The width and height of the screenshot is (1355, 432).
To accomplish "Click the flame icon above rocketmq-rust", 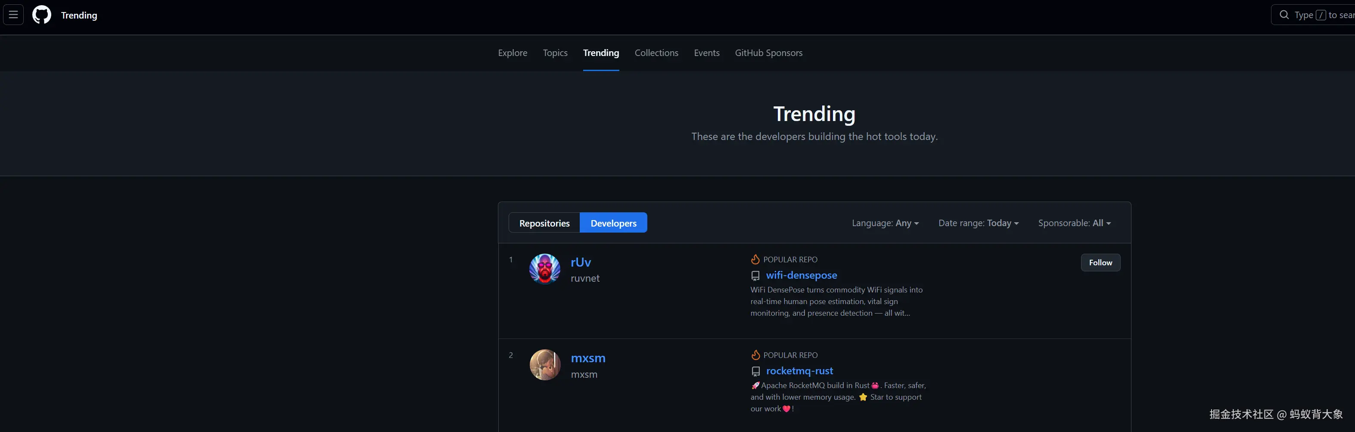I will 755,355.
